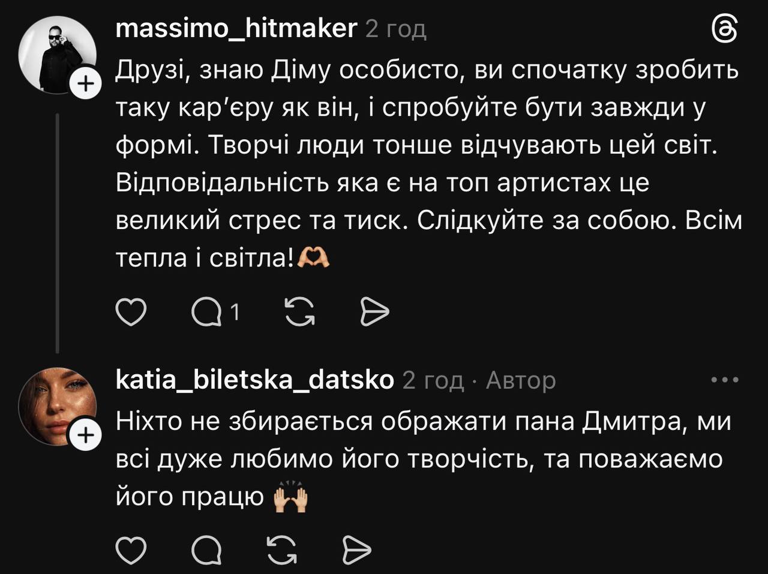This screenshot has height=574, width=768.
Task: Toggle follow on katia_biletska_datsko via plus badge
Action: click(86, 433)
